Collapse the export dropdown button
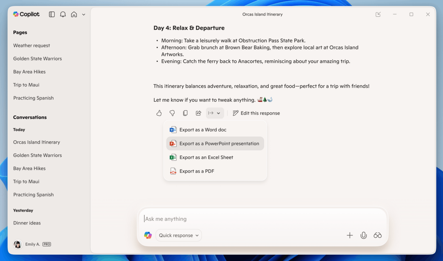Viewport: 443px width, 261px height. [214, 113]
